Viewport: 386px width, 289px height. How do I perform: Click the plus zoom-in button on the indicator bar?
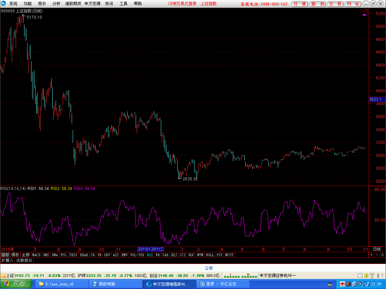coord(372,255)
